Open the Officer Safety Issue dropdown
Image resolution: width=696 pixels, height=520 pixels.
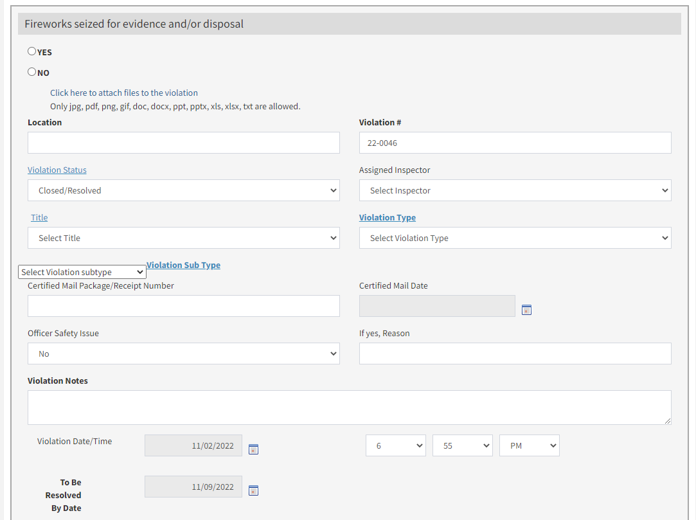coord(184,354)
